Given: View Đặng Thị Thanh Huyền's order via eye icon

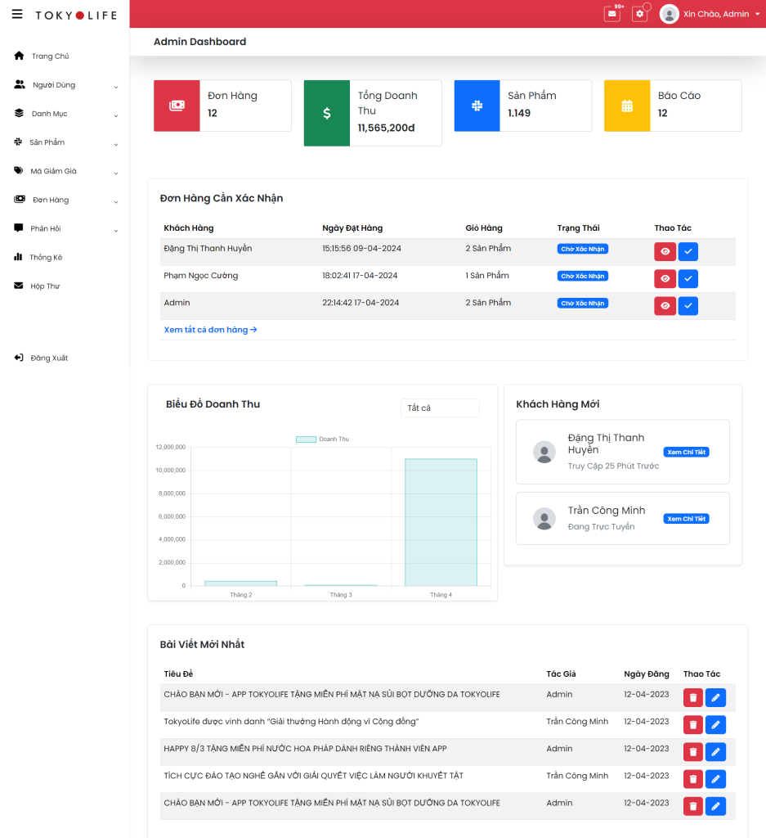Looking at the screenshot, I should pos(665,252).
